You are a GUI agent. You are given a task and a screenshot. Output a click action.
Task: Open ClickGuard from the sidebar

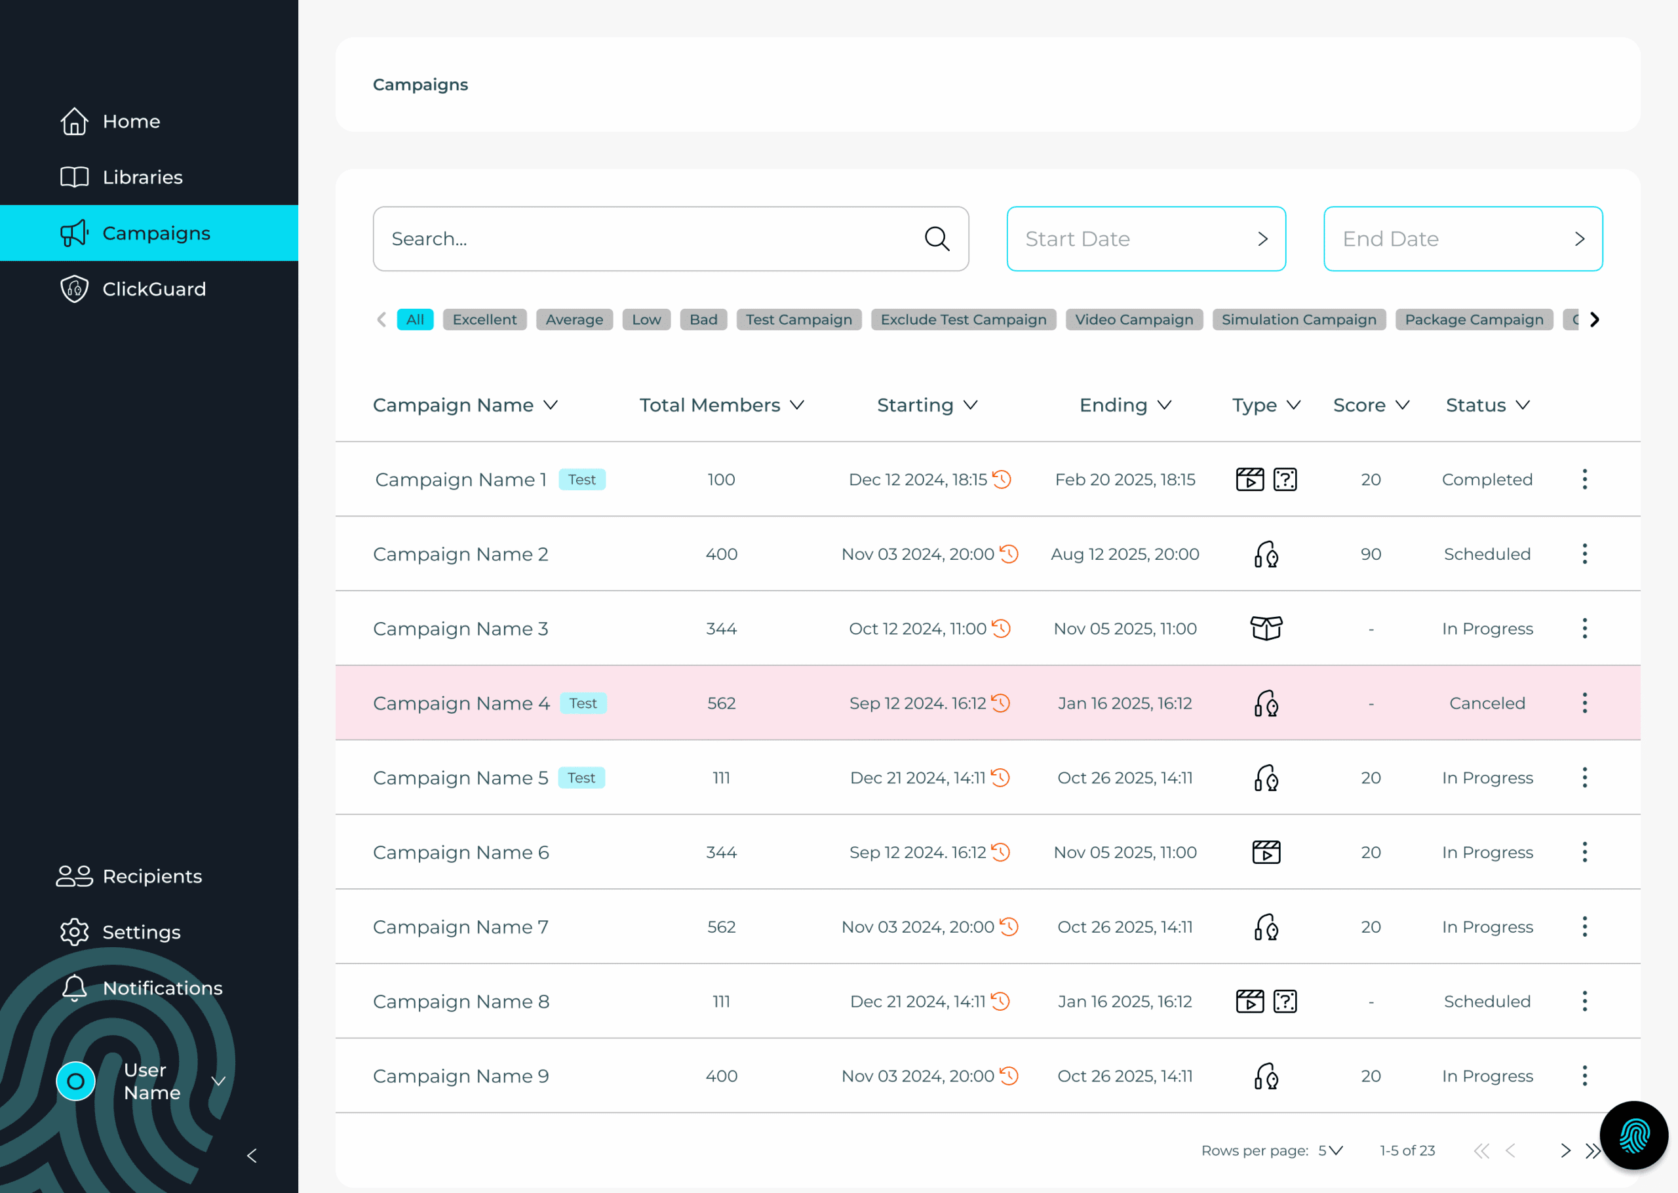(133, 288)
